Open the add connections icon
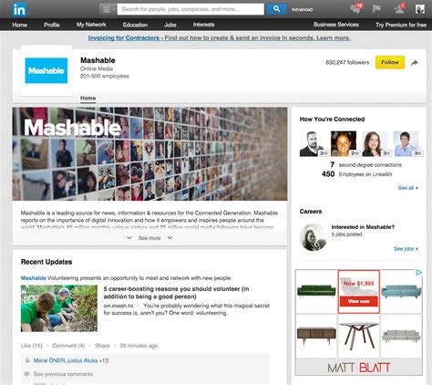This screenshot has height=385, width=432. point(399,9)
